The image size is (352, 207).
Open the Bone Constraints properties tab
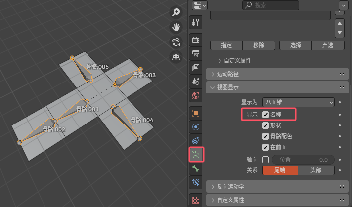(196, 182)
